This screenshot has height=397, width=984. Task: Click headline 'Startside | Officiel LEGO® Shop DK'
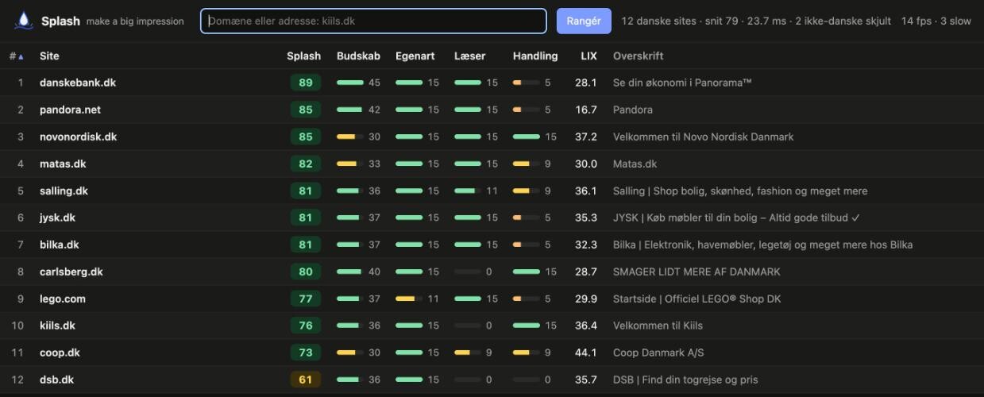[698, 299]
